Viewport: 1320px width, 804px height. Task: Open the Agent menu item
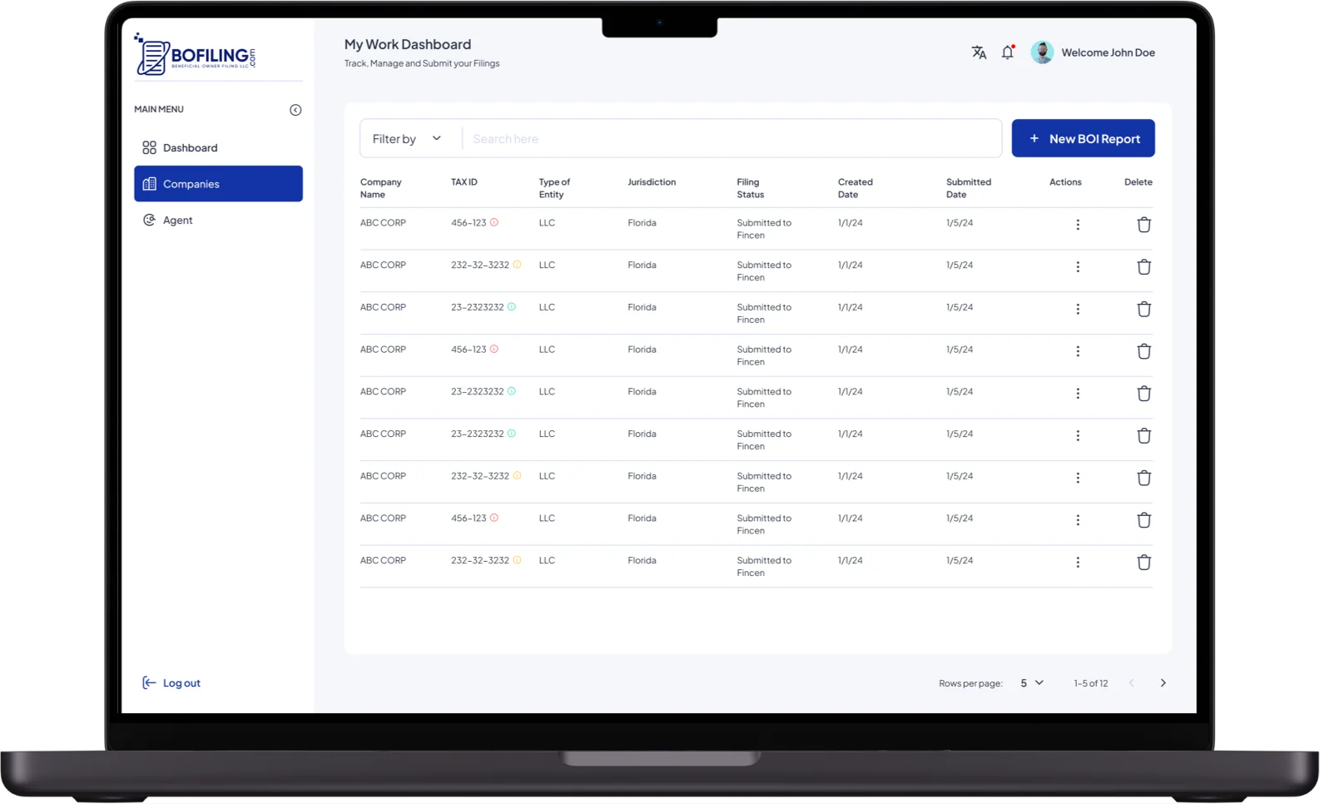point(219,221)
